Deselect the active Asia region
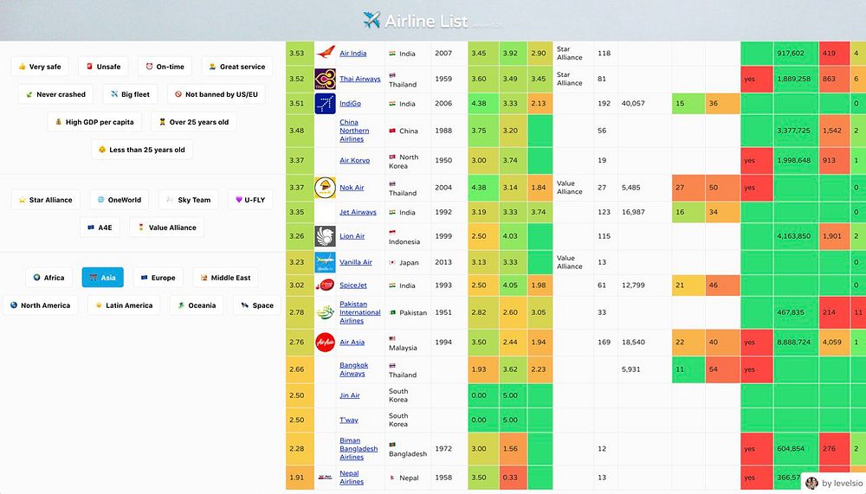This screenshot has width=866, height=494. [103, 277]
